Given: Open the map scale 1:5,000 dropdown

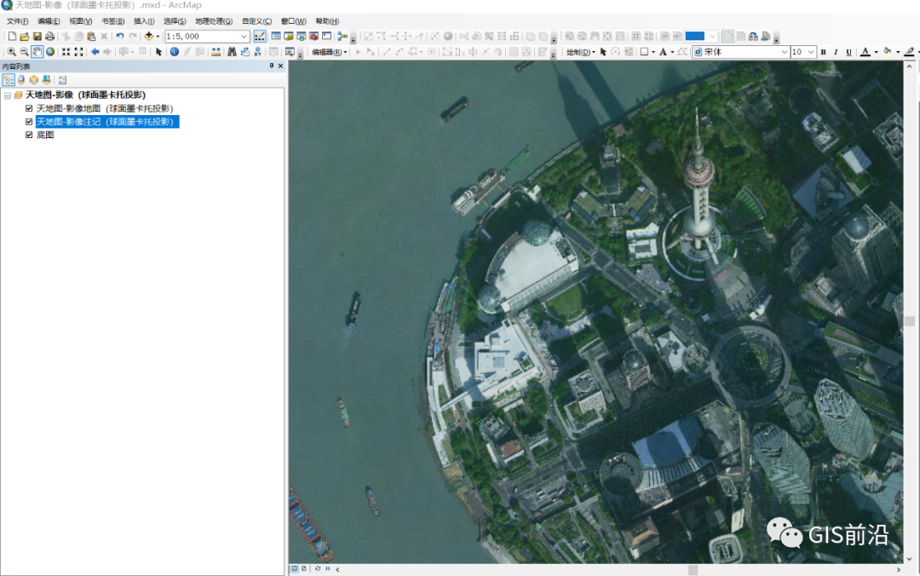Looking at the screenshot, I should [x=244, y=37].
